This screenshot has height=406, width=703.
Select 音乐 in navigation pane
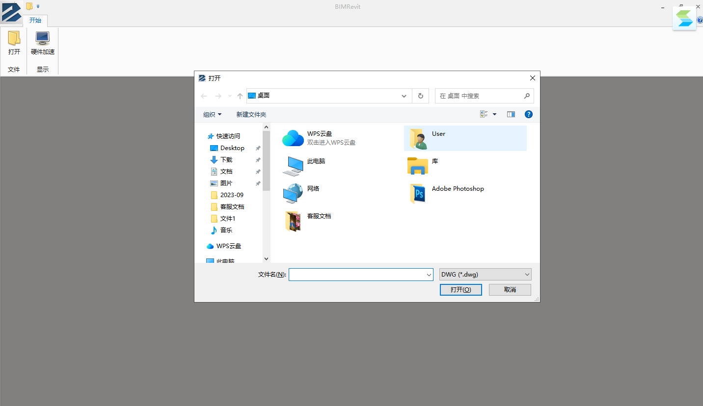[226, 230]
